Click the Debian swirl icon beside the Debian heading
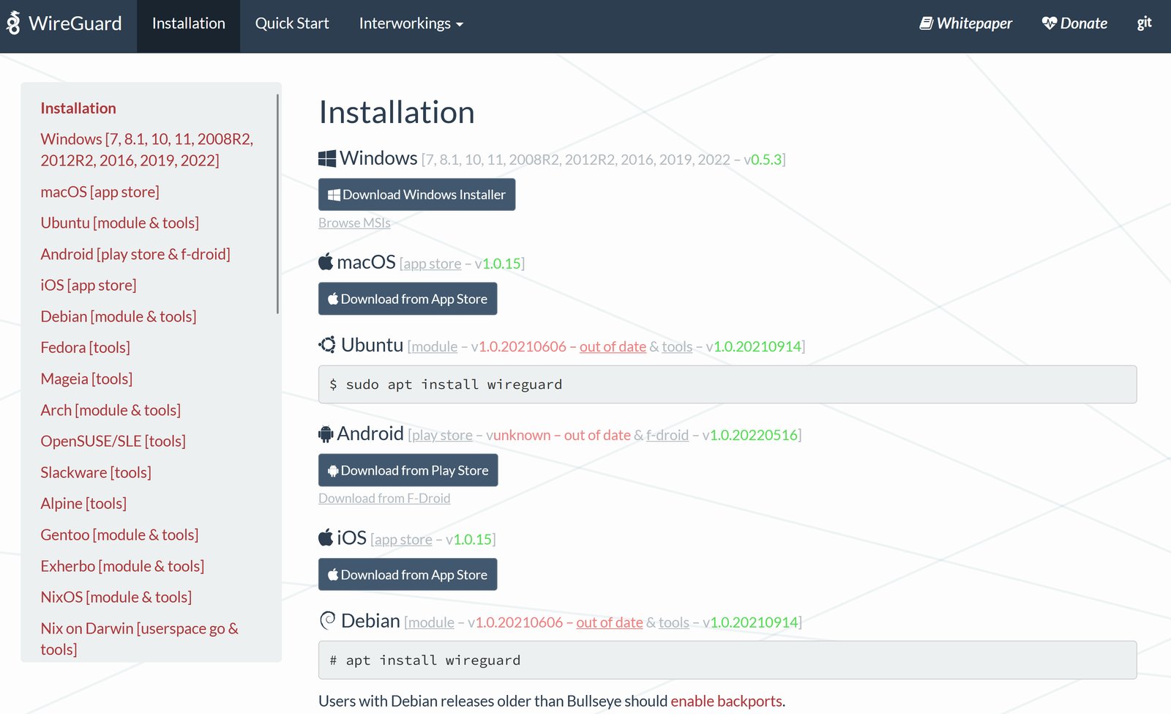Screen dimensions: 1171x714 click(x=327, y=621)
